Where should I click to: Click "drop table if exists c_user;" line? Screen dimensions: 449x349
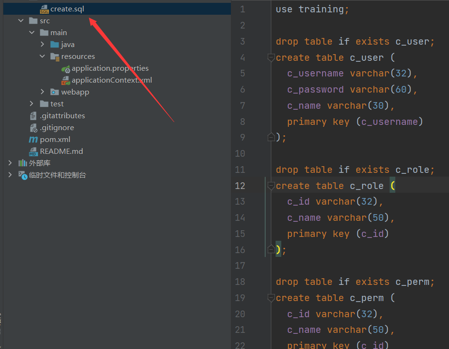[355, 42]
